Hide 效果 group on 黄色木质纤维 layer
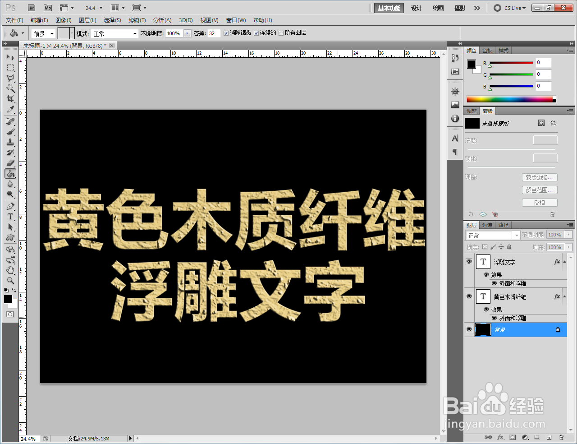The image size is (577, 444). click(486, 310)
